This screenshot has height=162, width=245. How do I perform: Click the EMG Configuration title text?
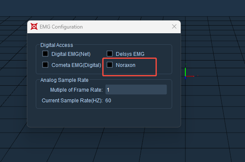(61, 27)
